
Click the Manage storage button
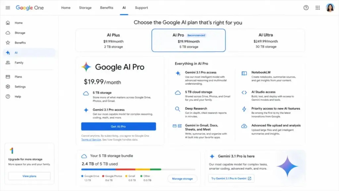182,179
